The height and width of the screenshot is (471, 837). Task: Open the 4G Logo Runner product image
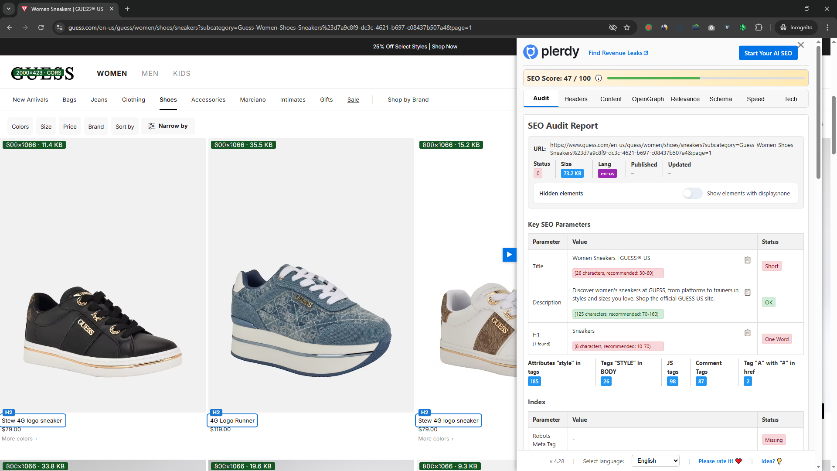[311, 276]
